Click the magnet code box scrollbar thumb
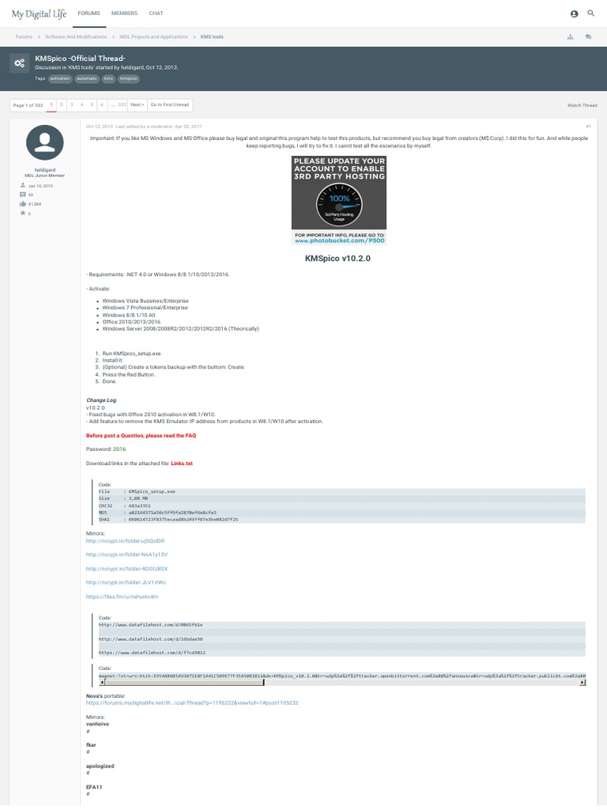Viewport: 607px width, 810px height. [x=184, y=683]
